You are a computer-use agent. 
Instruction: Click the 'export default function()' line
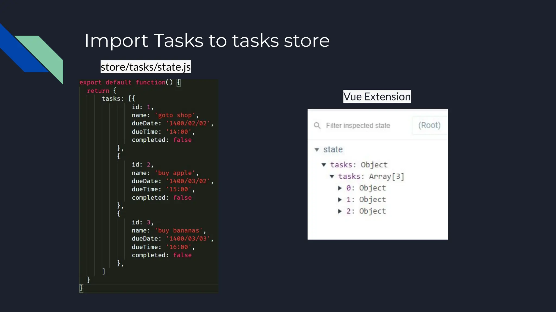coord(130,82)
